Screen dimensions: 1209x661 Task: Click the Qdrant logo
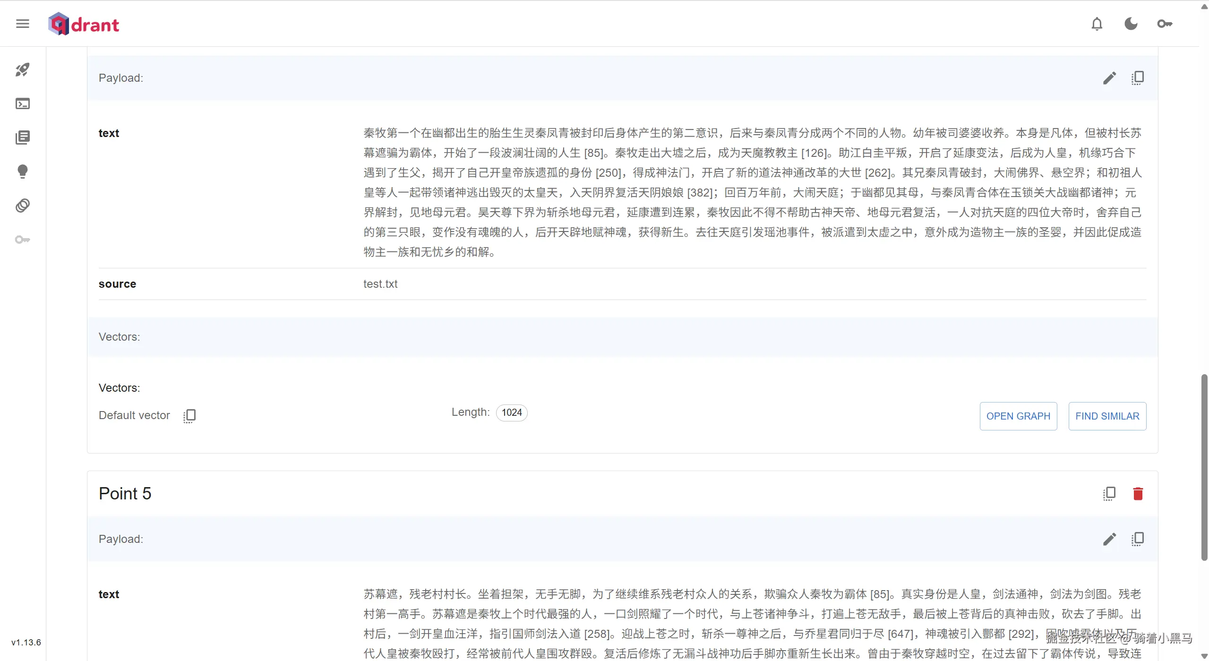pyautogui.click(x=84, y=24)
